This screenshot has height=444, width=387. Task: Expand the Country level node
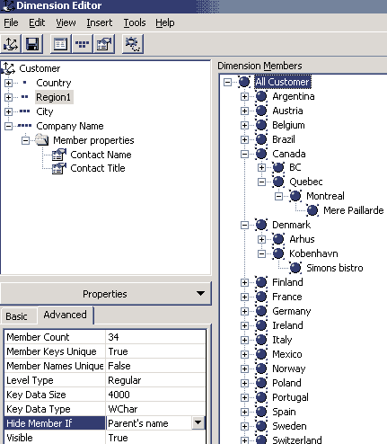(x=8, y=83)
